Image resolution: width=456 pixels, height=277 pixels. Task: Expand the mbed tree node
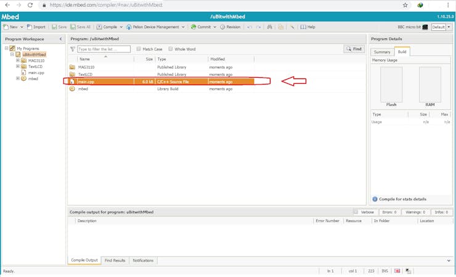click(18, 78)
